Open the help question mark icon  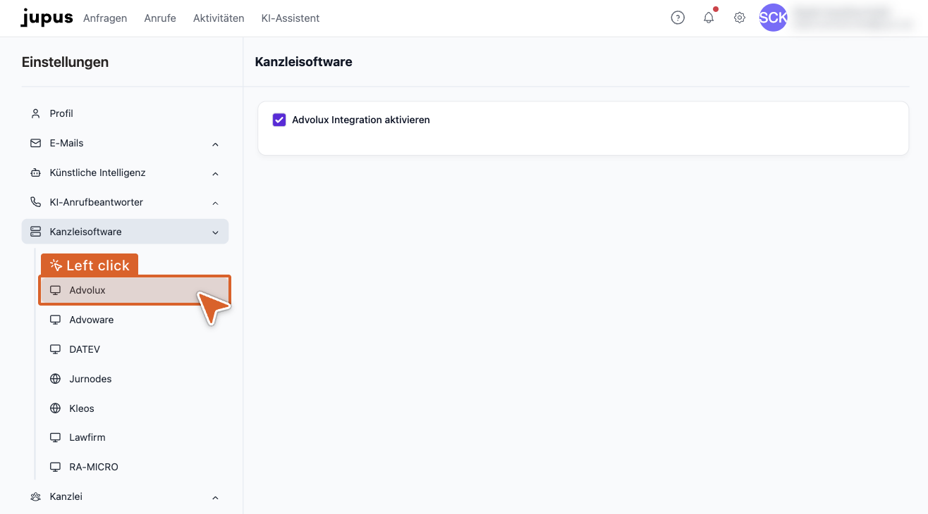pyautogui.click(x=678, y=18)
